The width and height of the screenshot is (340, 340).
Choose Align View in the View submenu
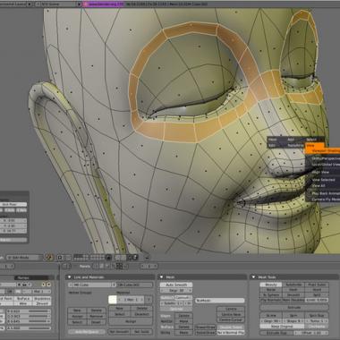pyautogui.click(x=320, y=173)
